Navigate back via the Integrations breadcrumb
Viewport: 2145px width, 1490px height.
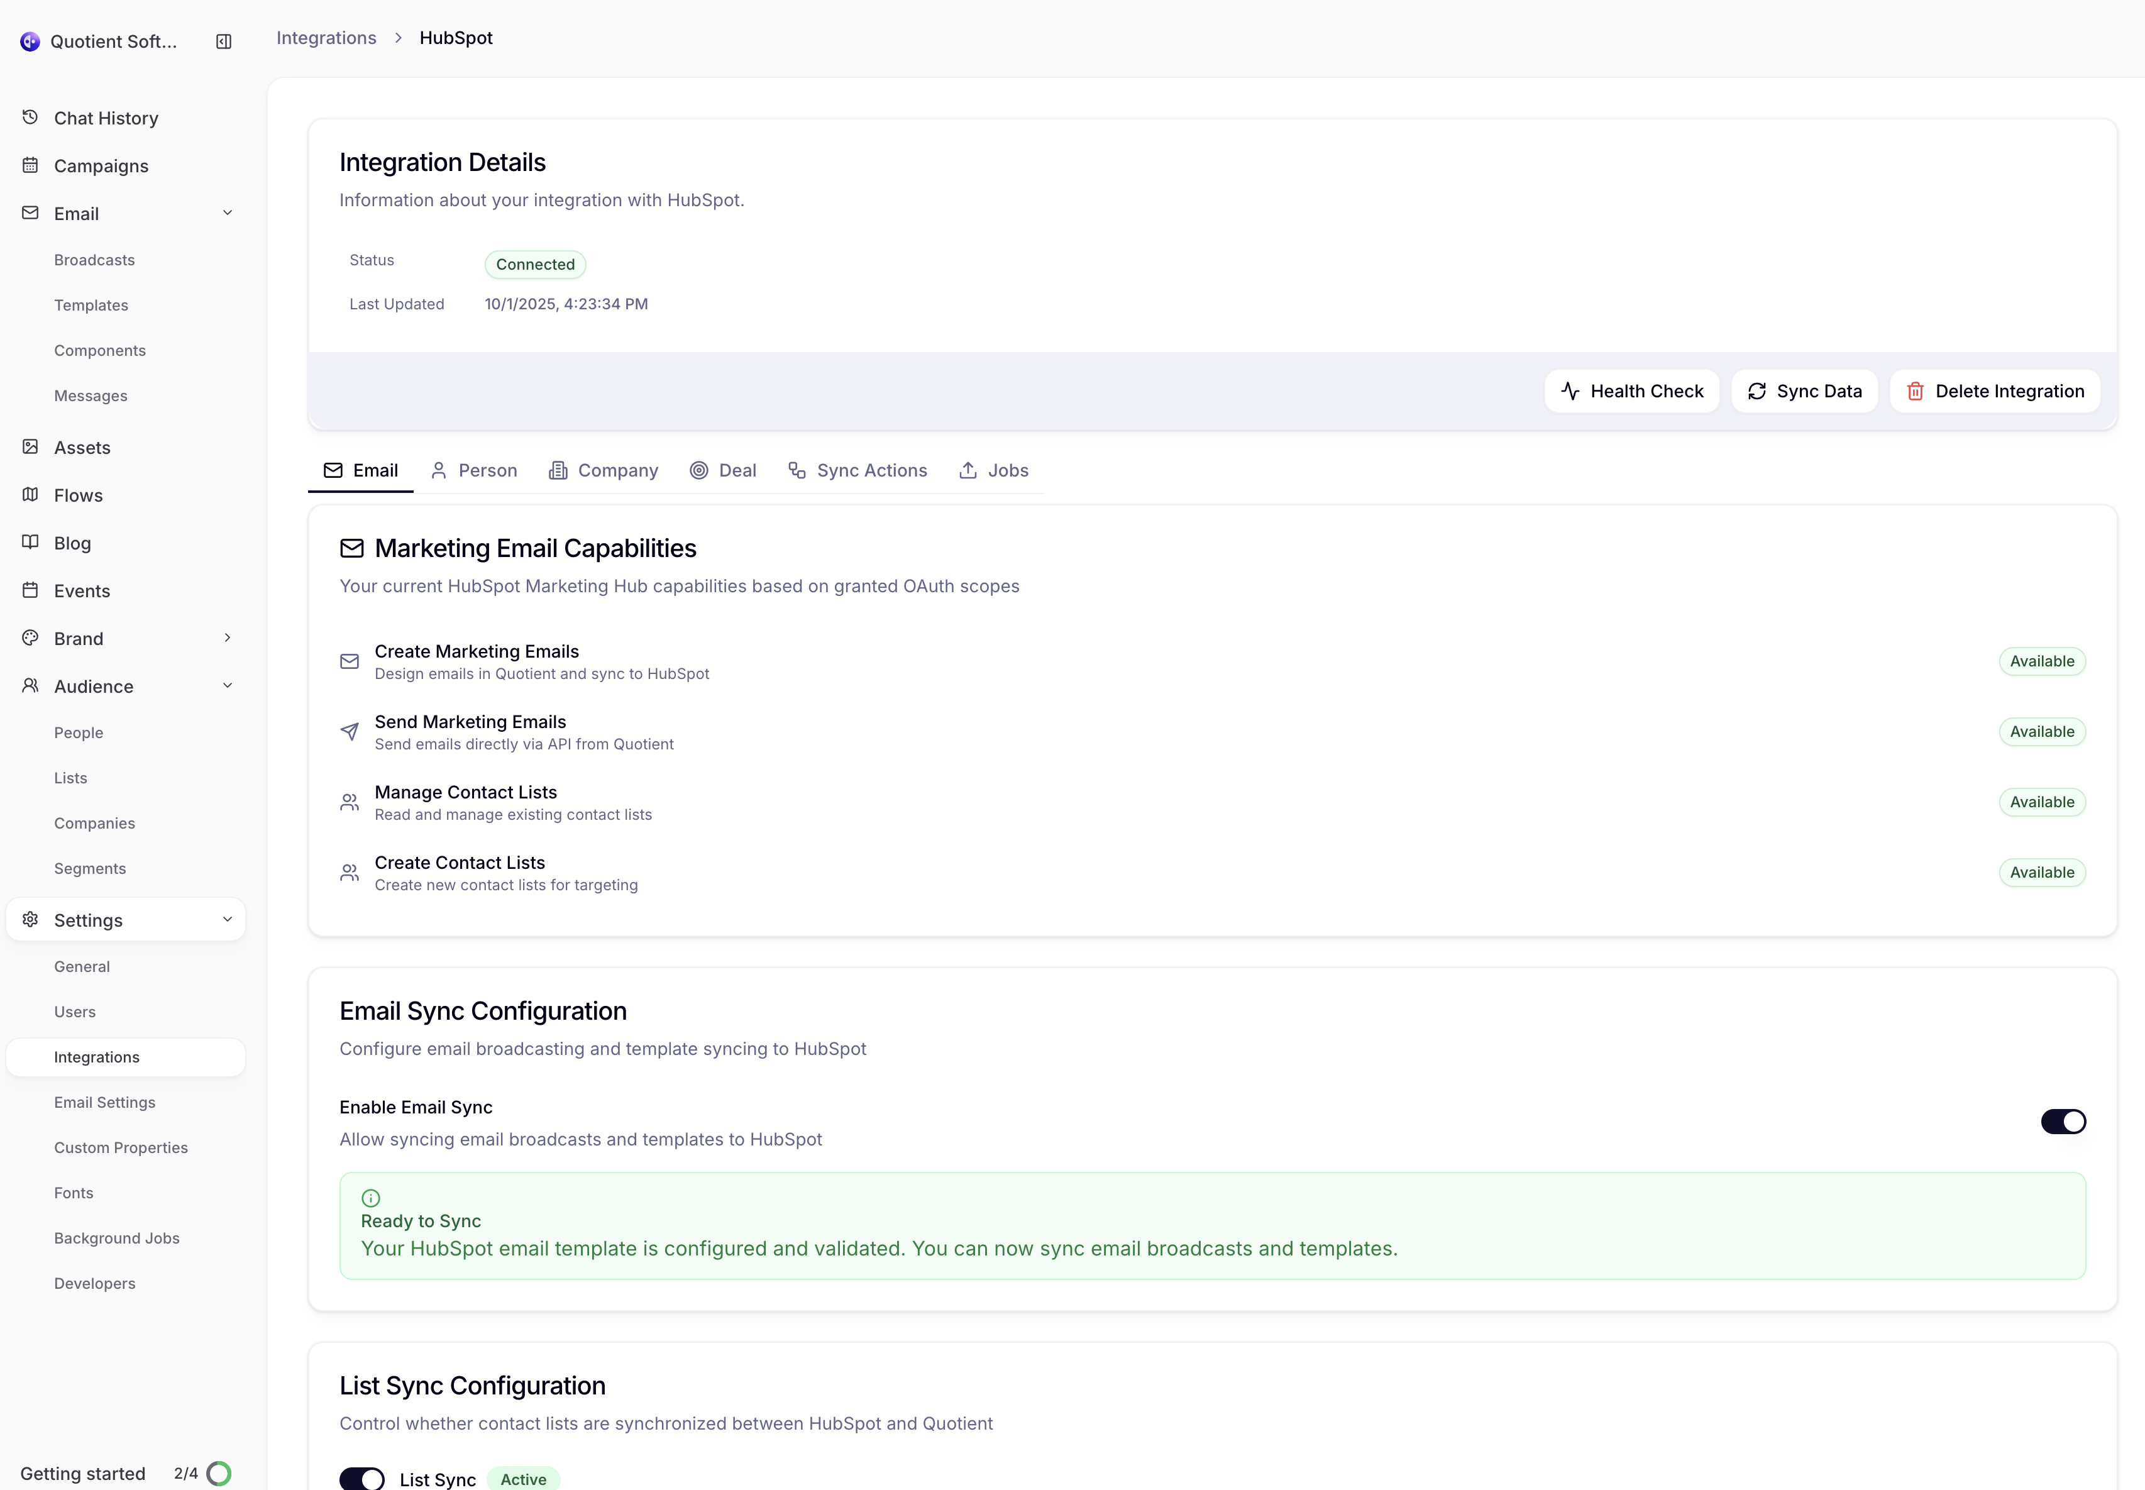[326, 37]
